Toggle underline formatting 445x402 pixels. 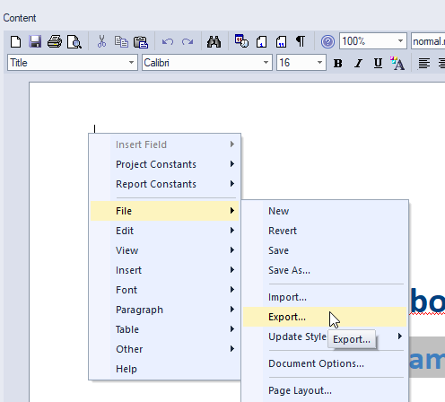pos(378,63)
